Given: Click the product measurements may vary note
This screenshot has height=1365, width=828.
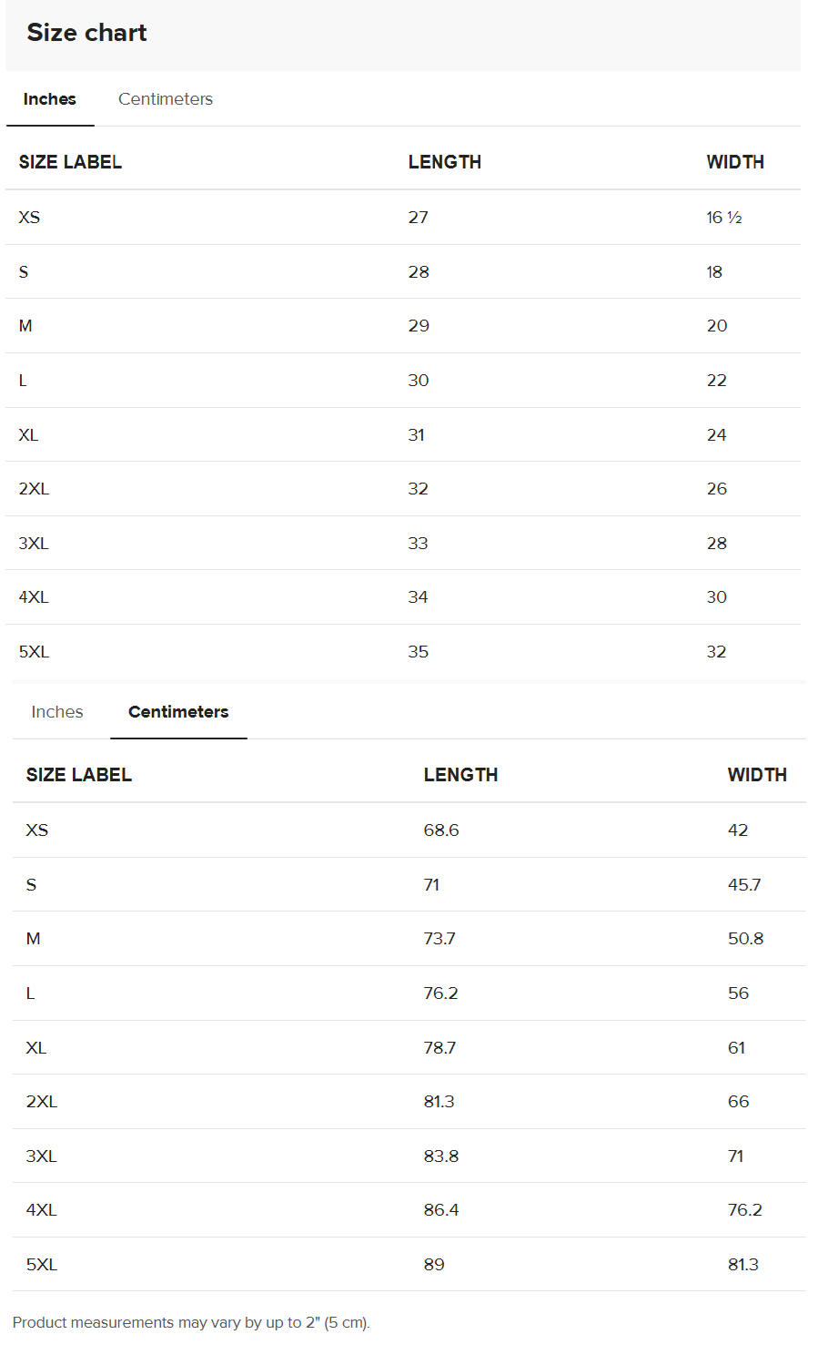Looking at the screenshot, I should (x=191, y=1322).
